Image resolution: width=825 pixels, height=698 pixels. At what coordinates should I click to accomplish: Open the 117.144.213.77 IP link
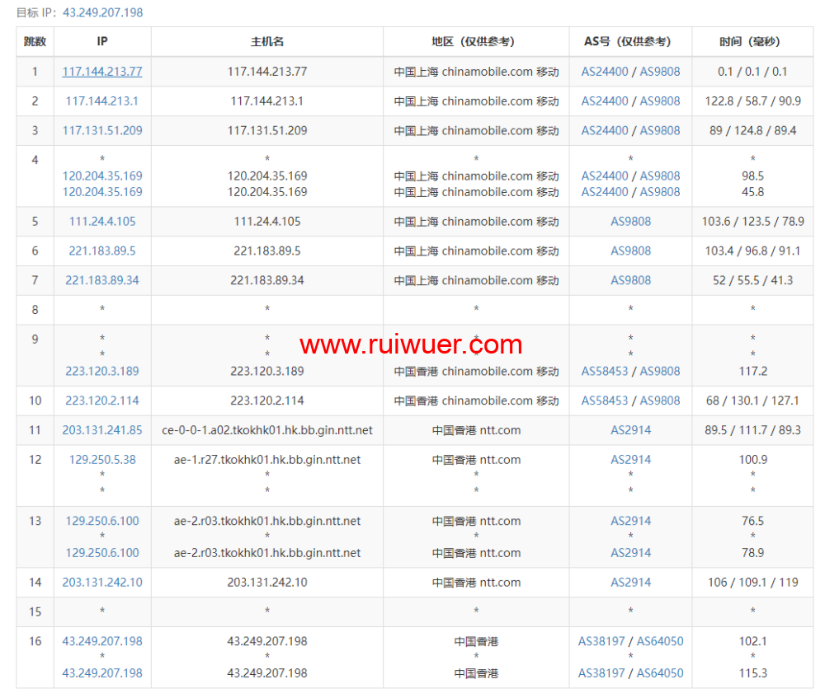(x=101, y=72)
